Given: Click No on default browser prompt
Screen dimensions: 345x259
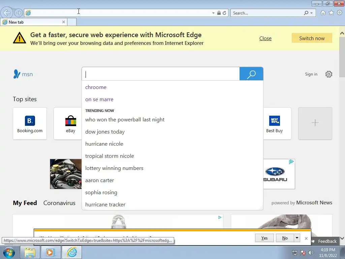Looking at the screenshot, I should tap(285, 238).
